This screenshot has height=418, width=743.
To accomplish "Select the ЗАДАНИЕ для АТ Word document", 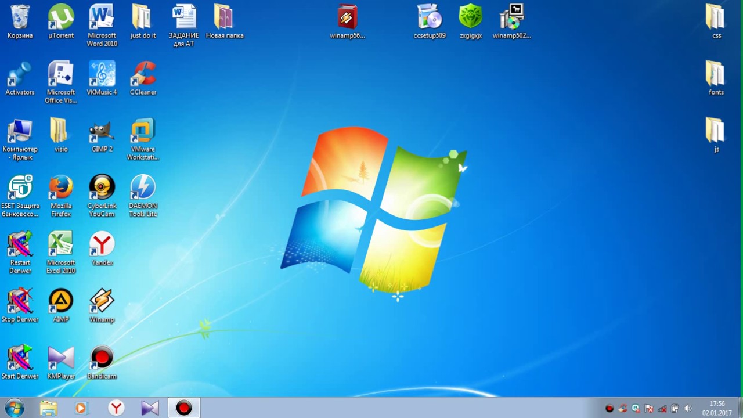I will pos(183,26).
